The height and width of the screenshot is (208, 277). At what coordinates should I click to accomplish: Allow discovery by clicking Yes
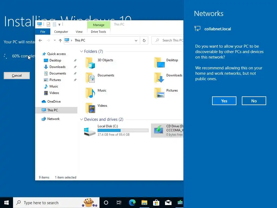click(x=224, y=101)
